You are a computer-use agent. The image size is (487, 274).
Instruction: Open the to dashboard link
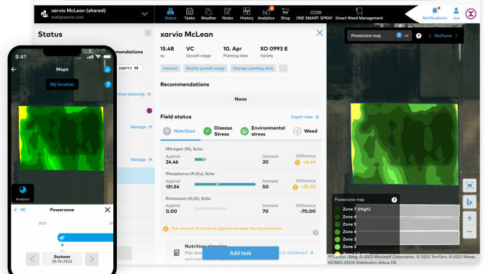(297, 252)
